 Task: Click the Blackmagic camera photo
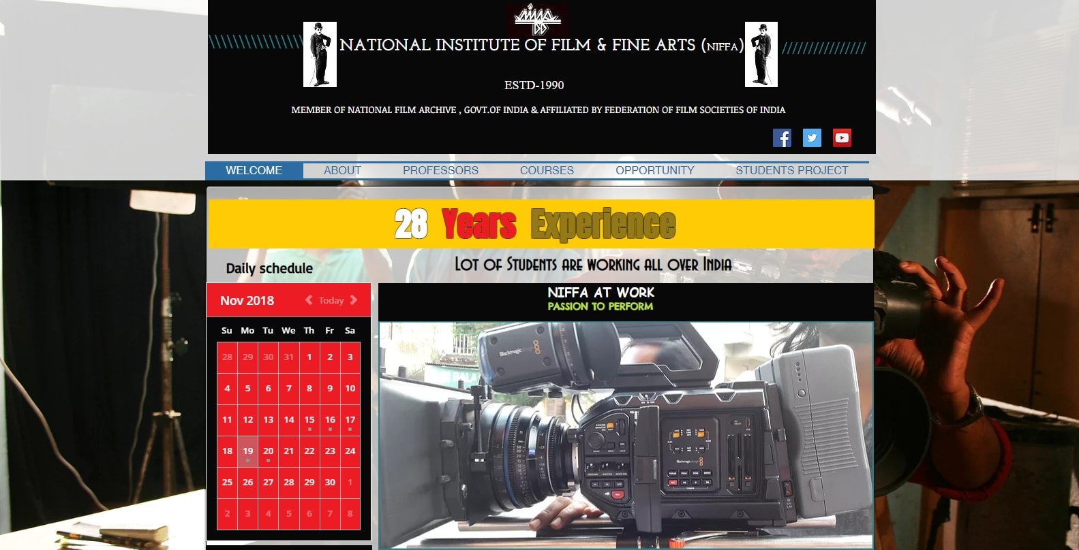(x=626, y=435)
